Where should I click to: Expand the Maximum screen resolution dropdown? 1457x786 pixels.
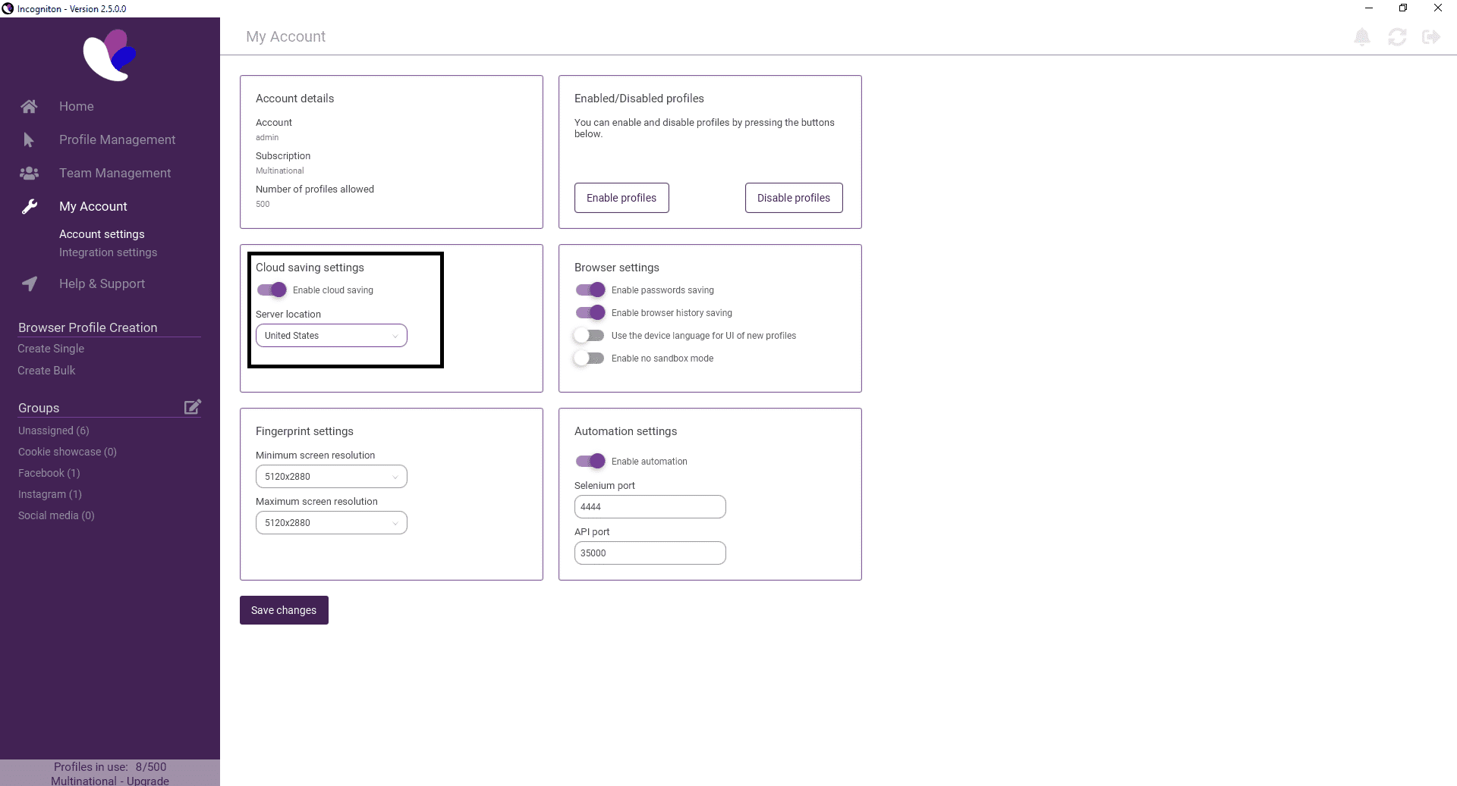pyautogui.click(x=331, y=522)
